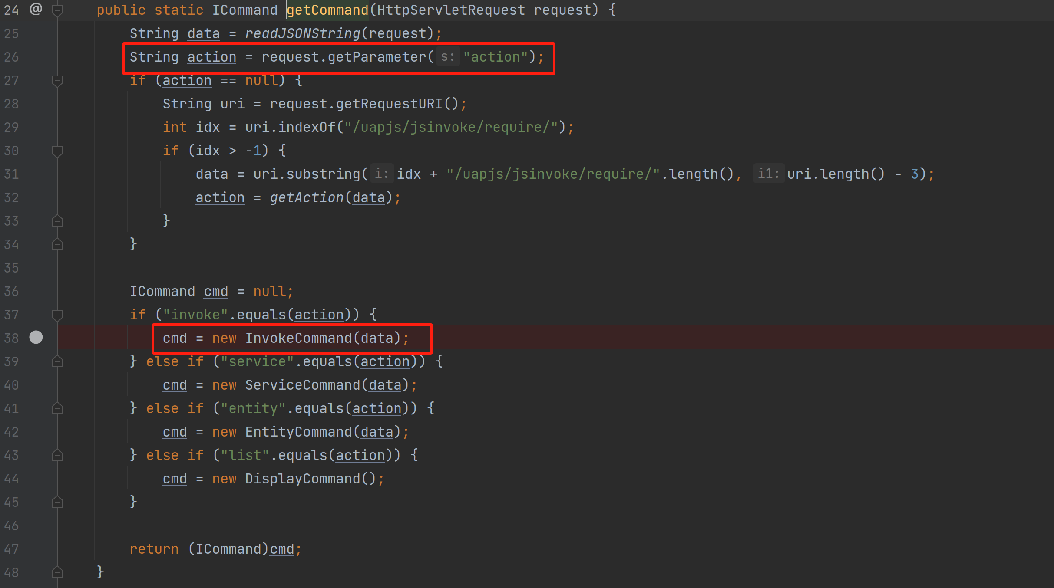Click the line number 36 in the gutter
Viewport: 1054px width, 588px height.
pos(12,291)
